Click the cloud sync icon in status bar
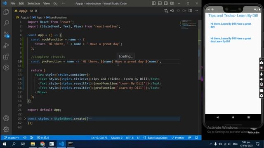 point(25,138)
